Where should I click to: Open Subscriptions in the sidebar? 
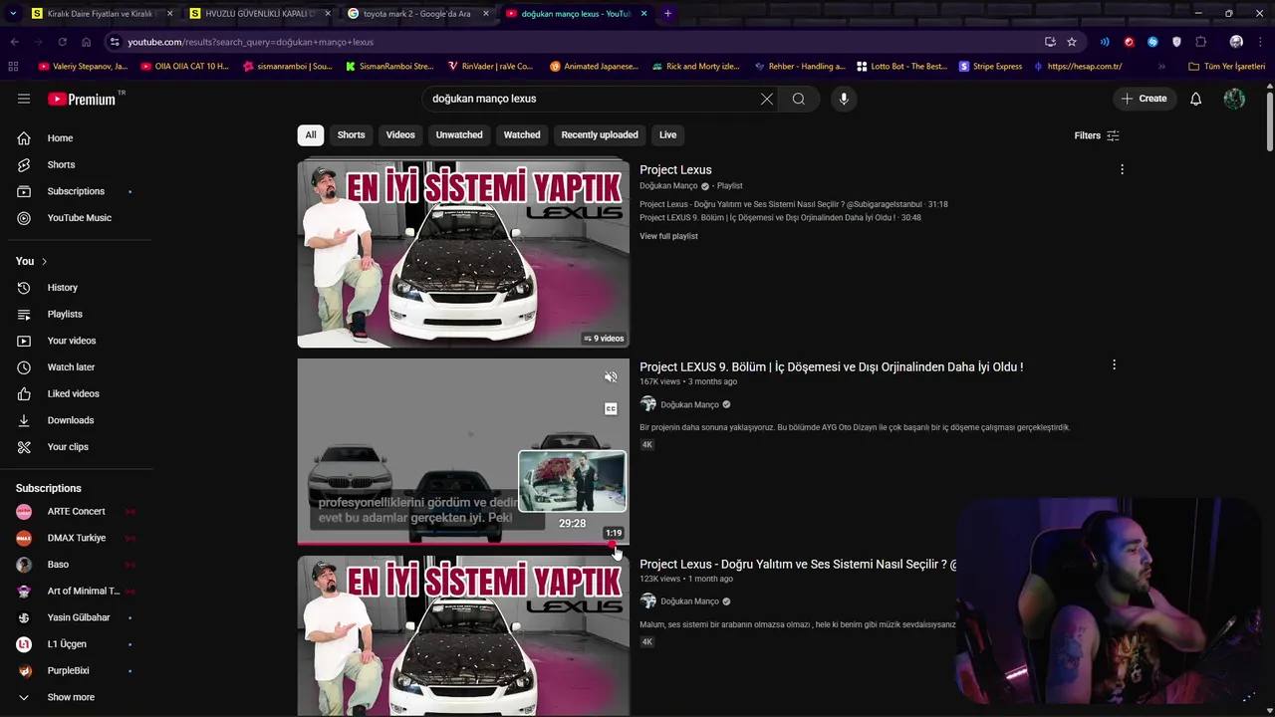[x=76, y=191]
